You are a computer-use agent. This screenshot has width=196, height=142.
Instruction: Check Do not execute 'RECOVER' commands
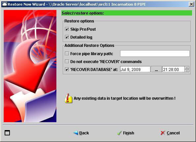point(67,61)
